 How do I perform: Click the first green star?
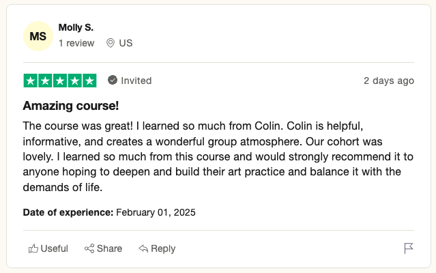pos(31,81)
